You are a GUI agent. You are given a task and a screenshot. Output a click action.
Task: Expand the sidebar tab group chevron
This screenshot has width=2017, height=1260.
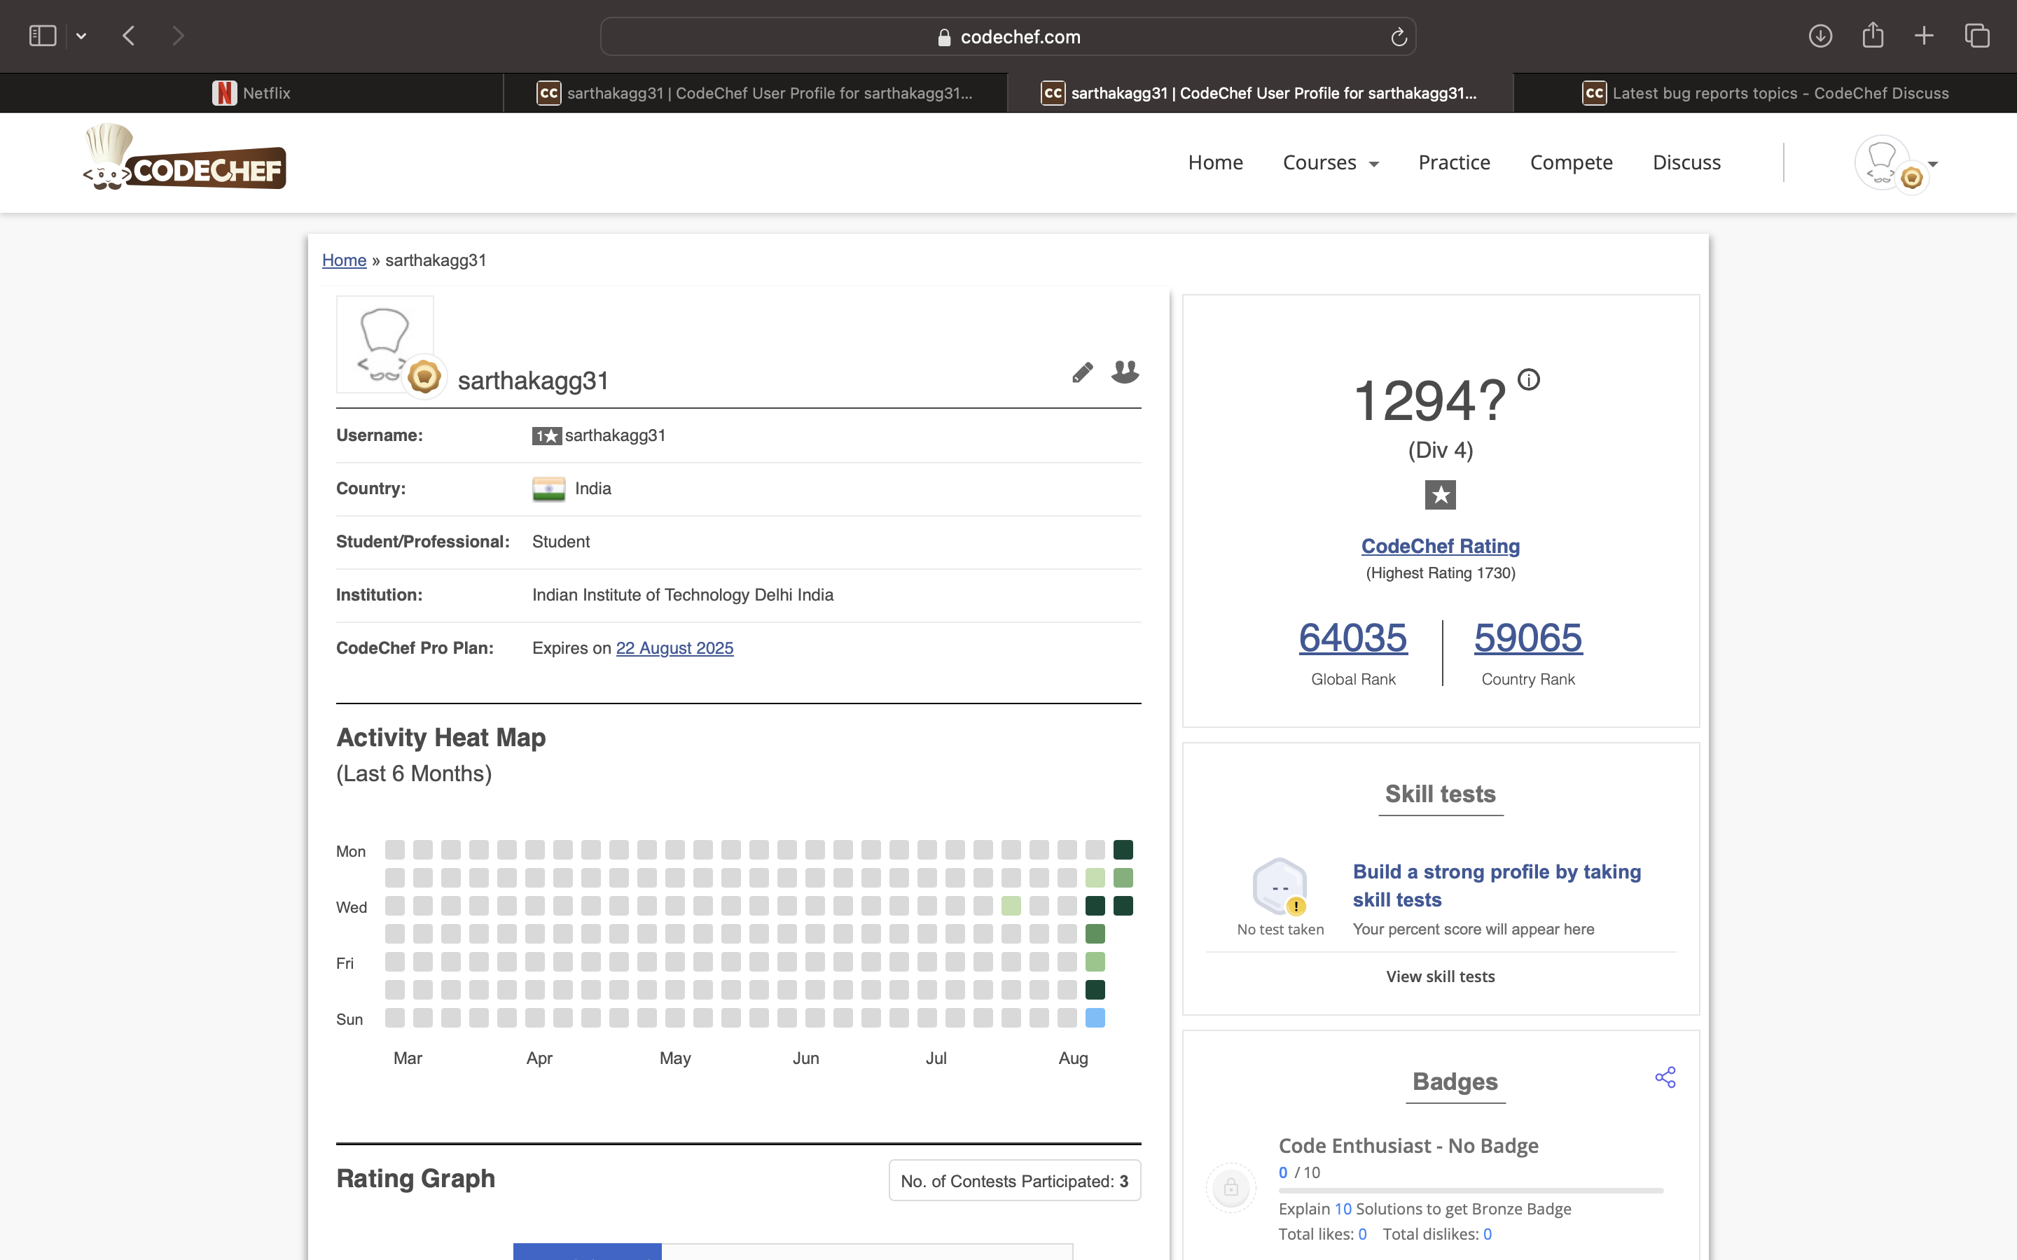coord(81,36)
